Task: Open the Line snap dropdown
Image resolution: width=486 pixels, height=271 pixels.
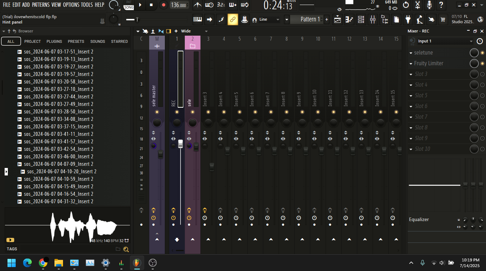Action: 270,20
